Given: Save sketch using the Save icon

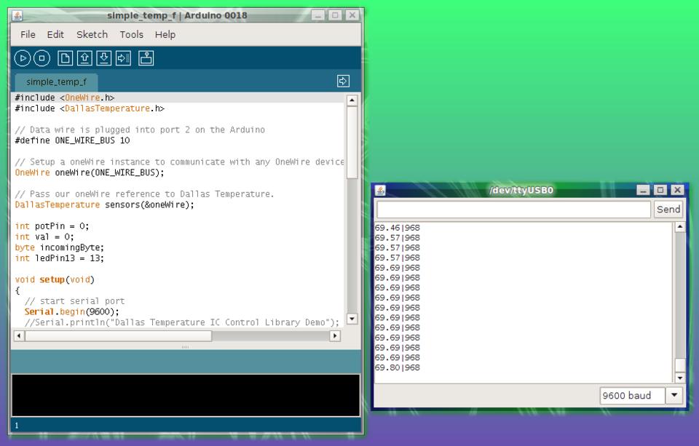Looking at the screenshot, I should click(104, 58).
